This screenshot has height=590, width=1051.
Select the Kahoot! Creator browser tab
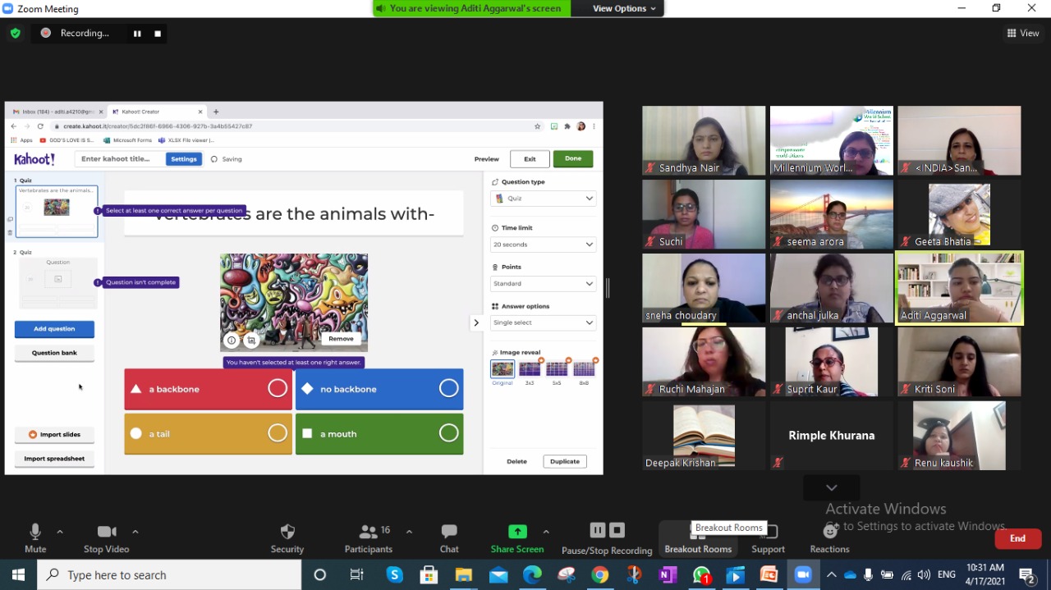156,112
